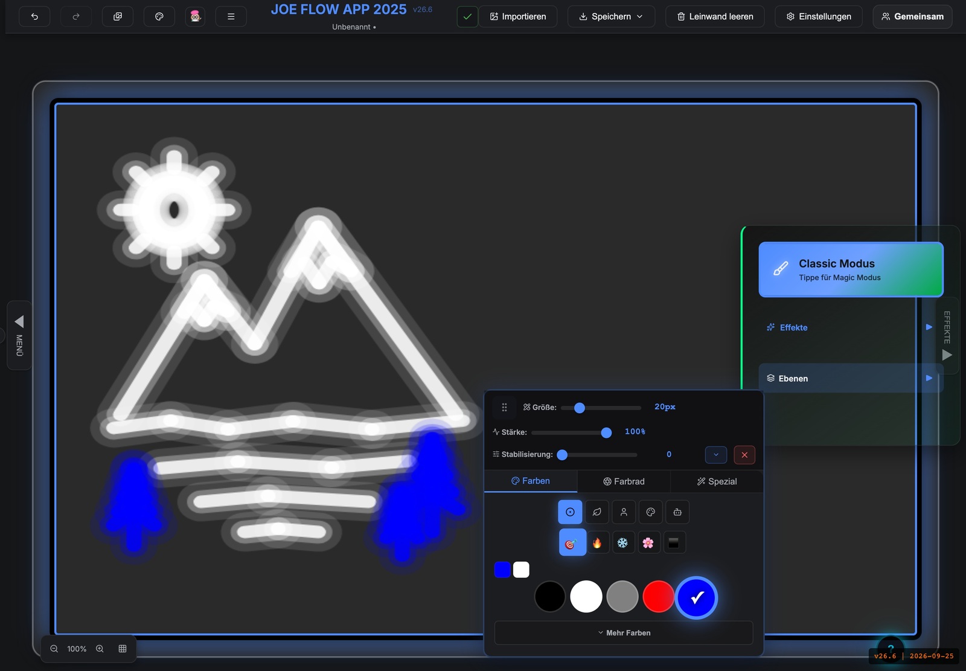
Task: Open the hamburger menu icon
Action: point(231,16)
